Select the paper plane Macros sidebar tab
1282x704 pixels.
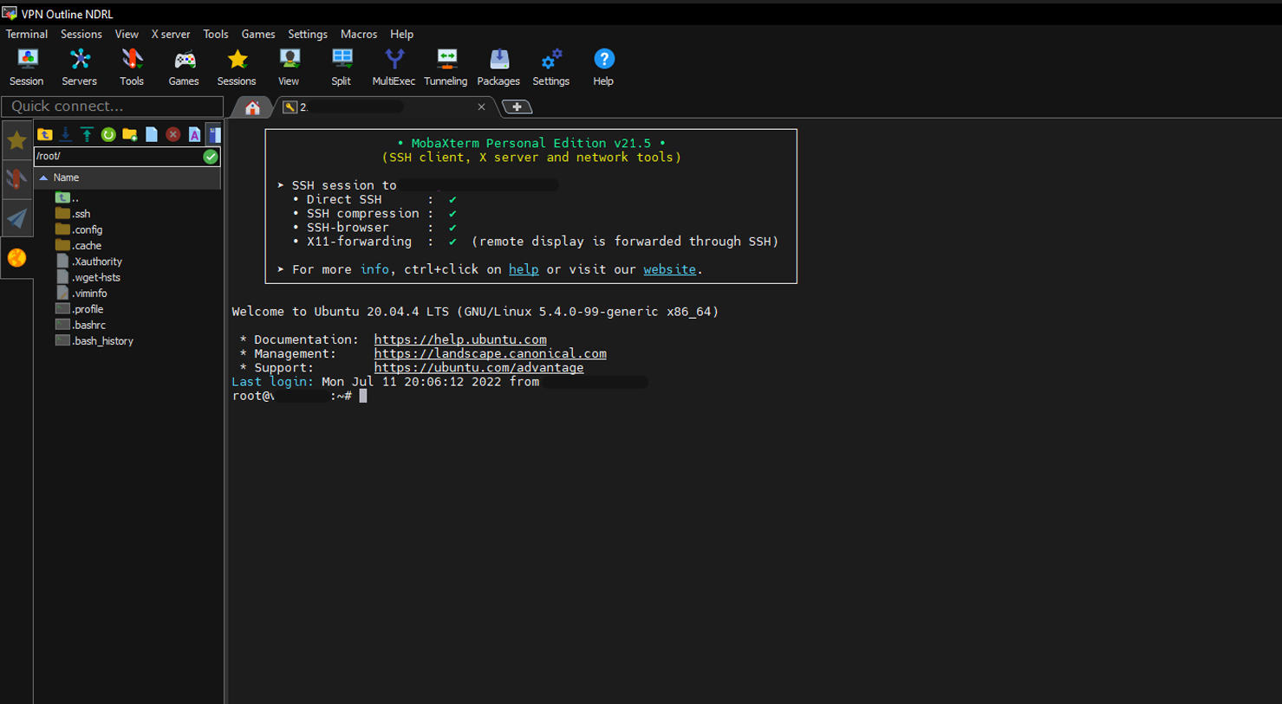click(x=16, y=218)
